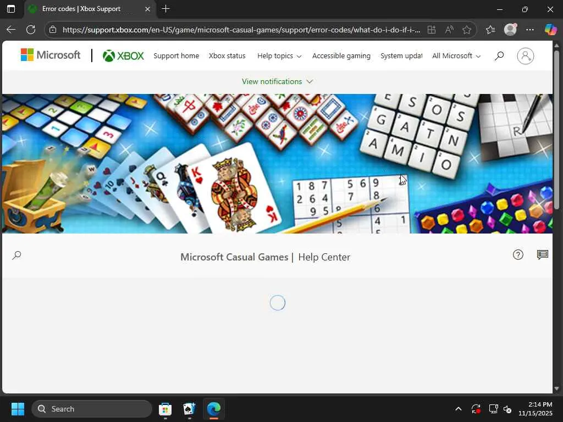View site information lock icon
This screenshot has height=422, width=563.
[x=53, y=30]
